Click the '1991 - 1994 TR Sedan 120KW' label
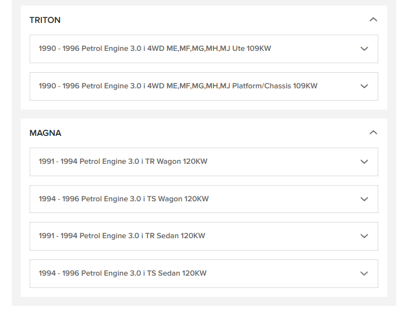399x312 pixels. click(122, 236)
